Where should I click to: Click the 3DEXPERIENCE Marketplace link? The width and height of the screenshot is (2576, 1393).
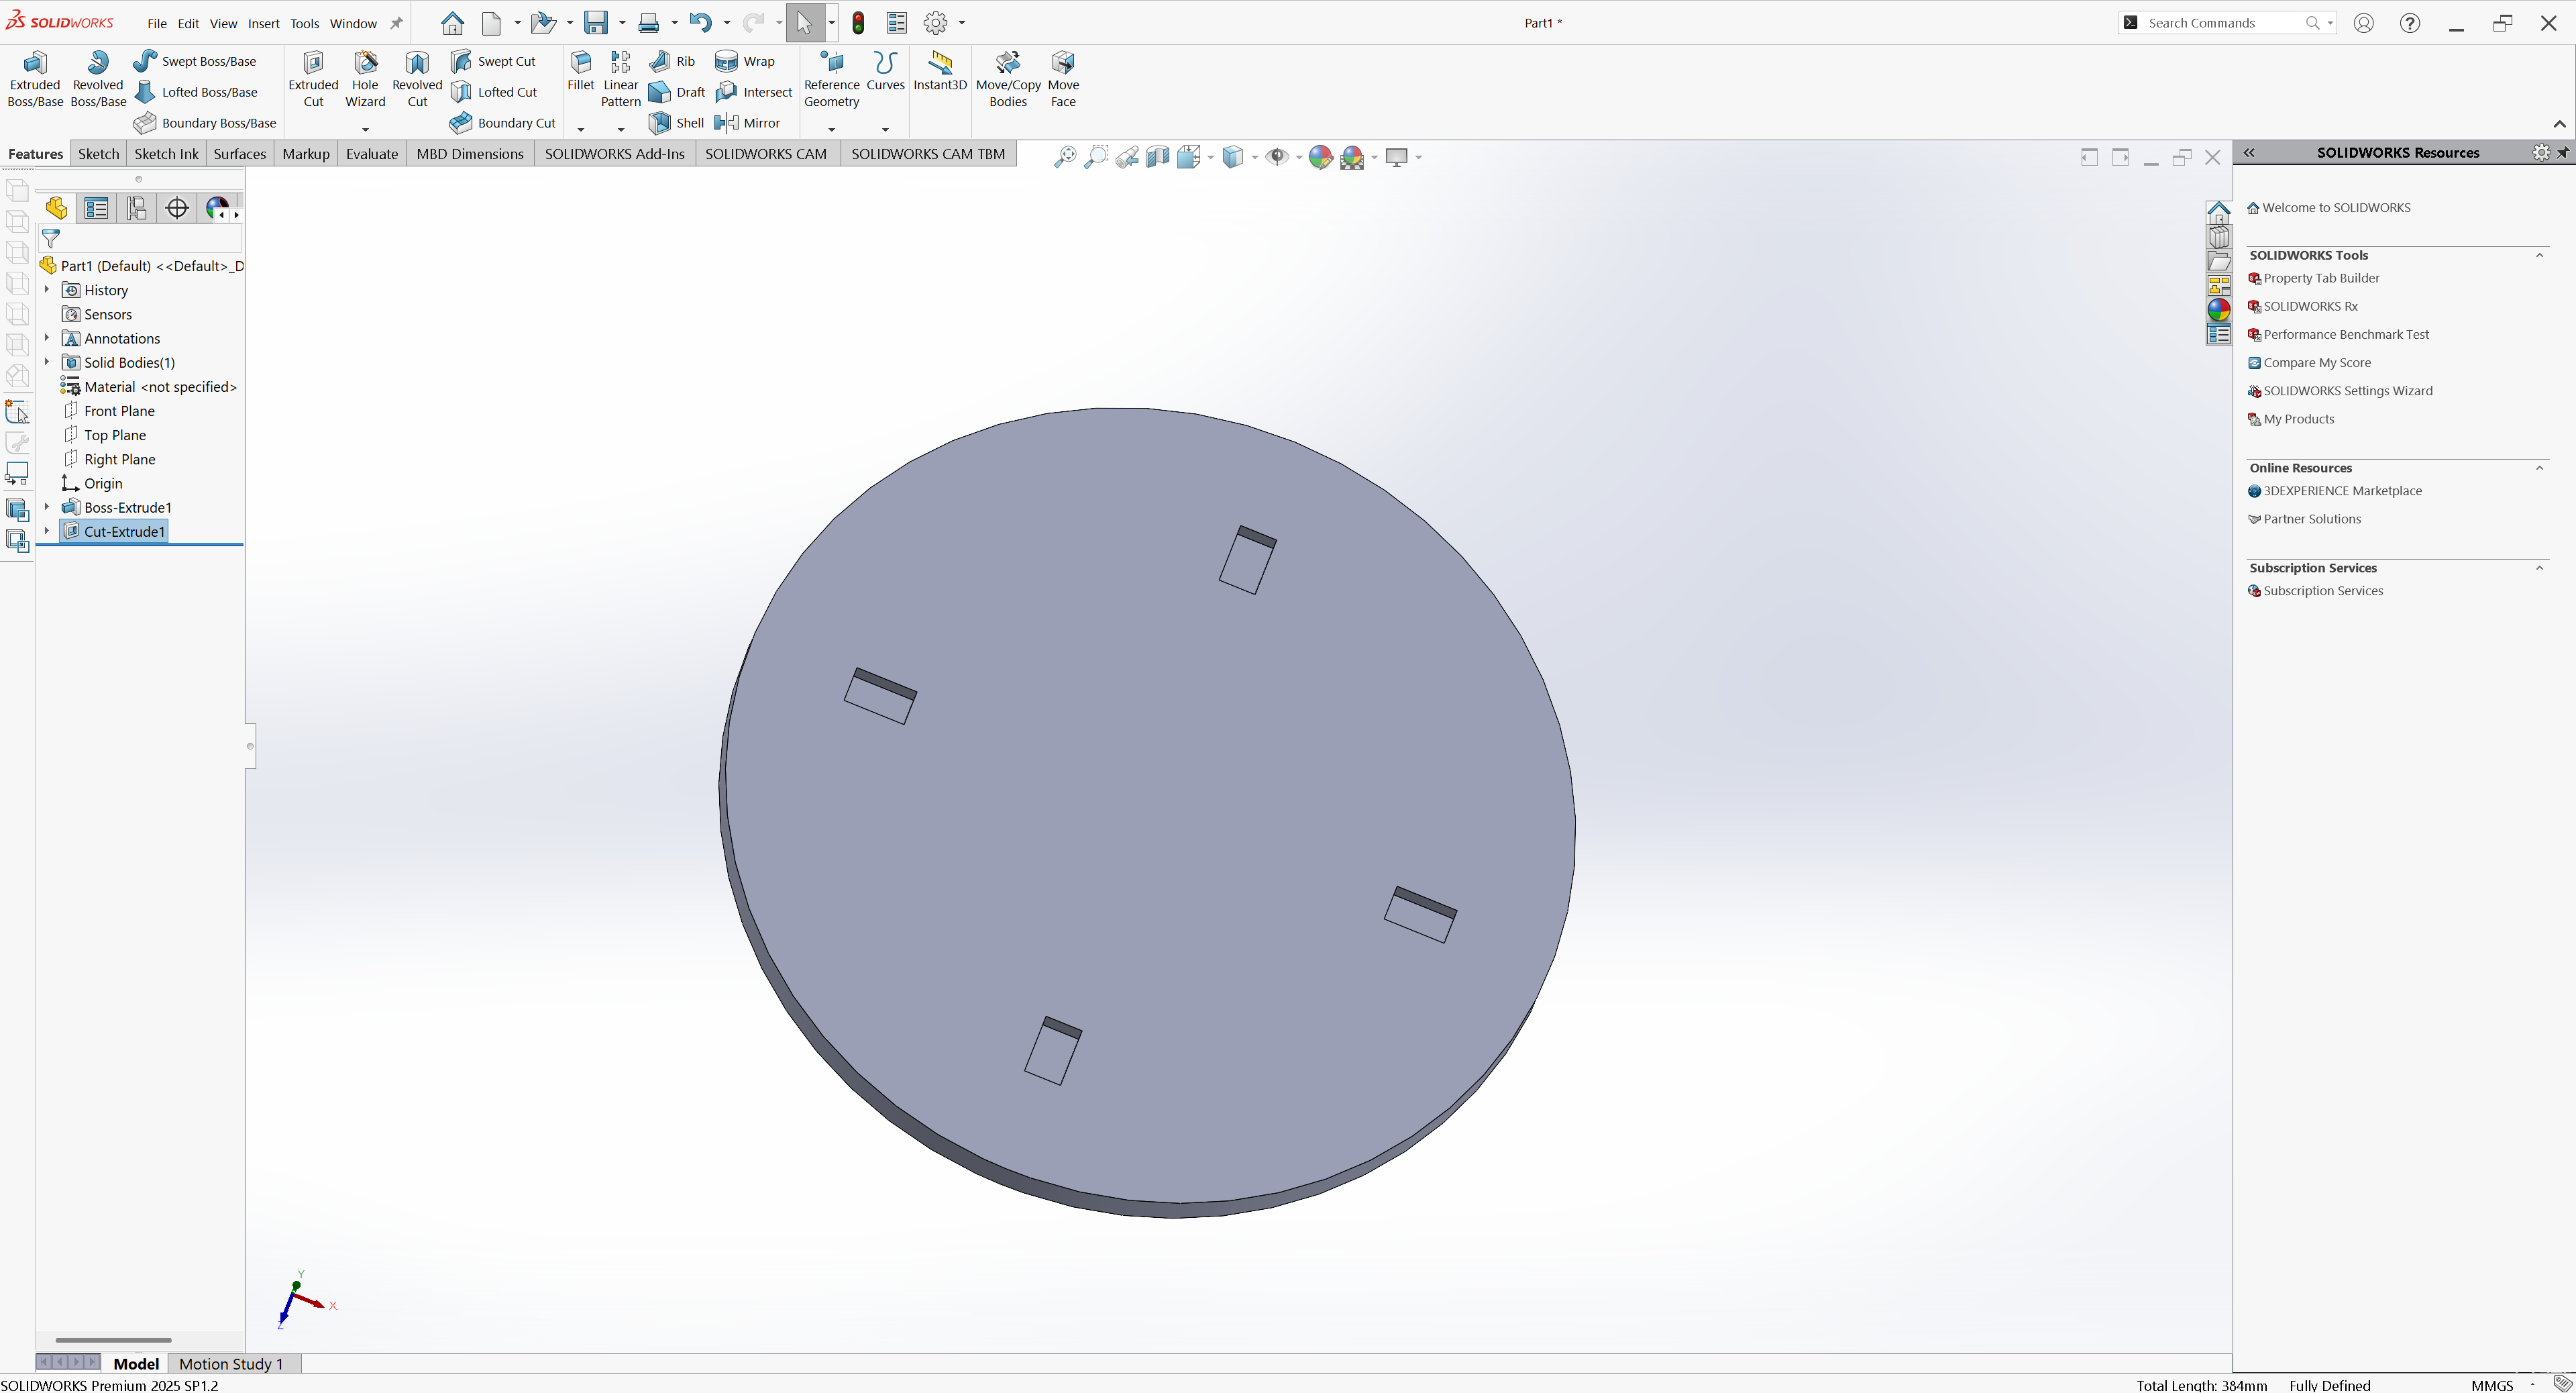2342,491
